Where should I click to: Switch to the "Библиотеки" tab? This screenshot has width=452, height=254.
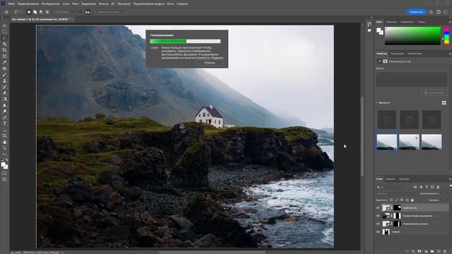pos(415,54)
